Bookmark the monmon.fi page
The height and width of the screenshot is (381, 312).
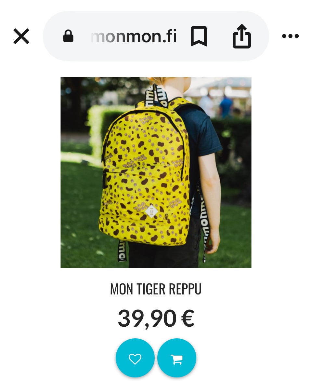pos(199,36)
